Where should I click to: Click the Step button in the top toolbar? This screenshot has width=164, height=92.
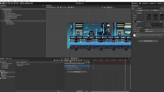coord(83,3)
